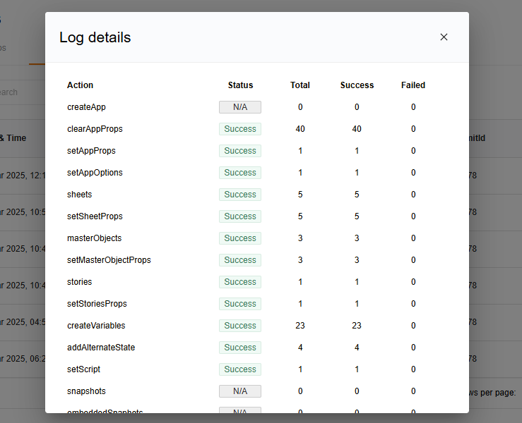Select the setAppOptions action label
Viewport: 522px width, 423px height.
tap(95, 173)
